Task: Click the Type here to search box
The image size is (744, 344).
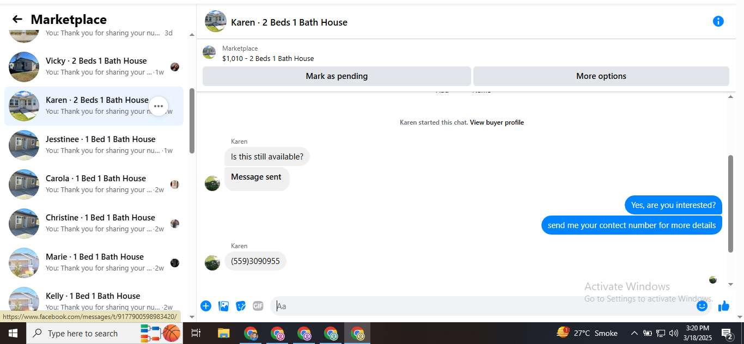Action: 105,333
